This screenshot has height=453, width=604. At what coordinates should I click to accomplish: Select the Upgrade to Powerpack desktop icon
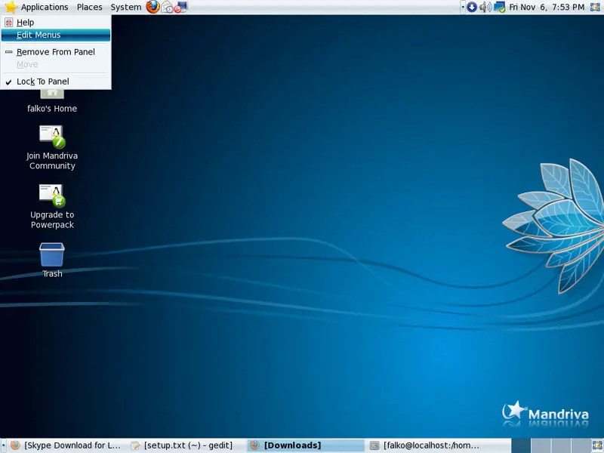(x=52, y=207)
